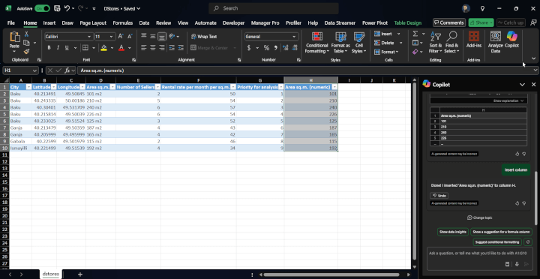Toggle Underline formatting

[x=67, y=48]
